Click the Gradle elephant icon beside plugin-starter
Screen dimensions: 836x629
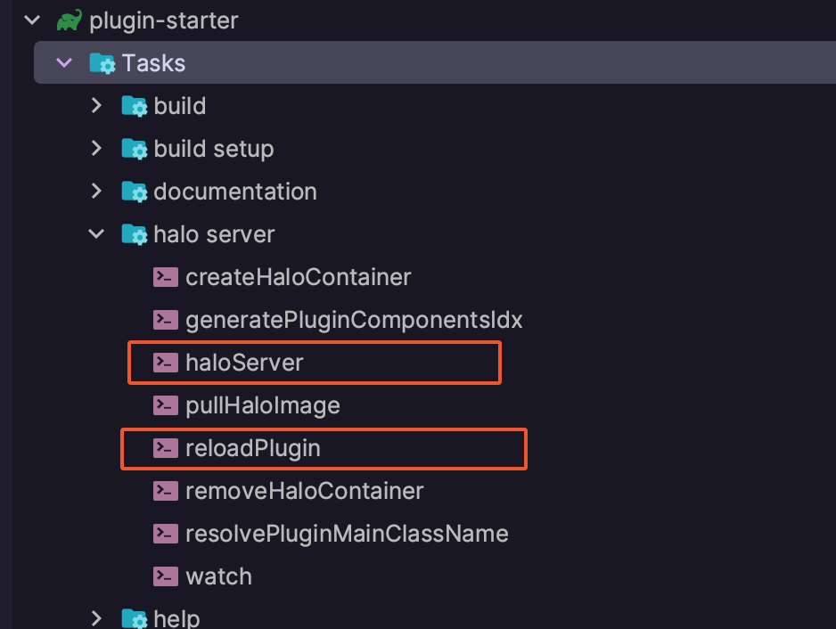pyautogui.click(x=69, y=20)
